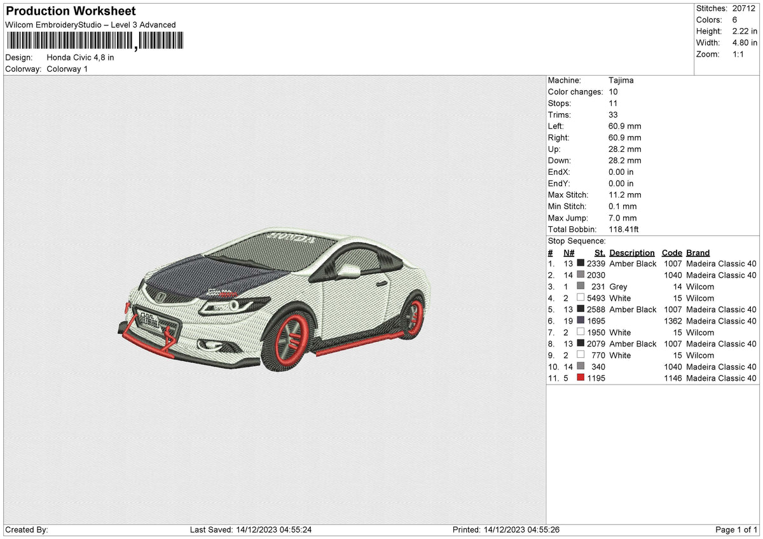Click the stitches total '20712'
The width and height of the screenshot is (763, 539).
point(743,8)
